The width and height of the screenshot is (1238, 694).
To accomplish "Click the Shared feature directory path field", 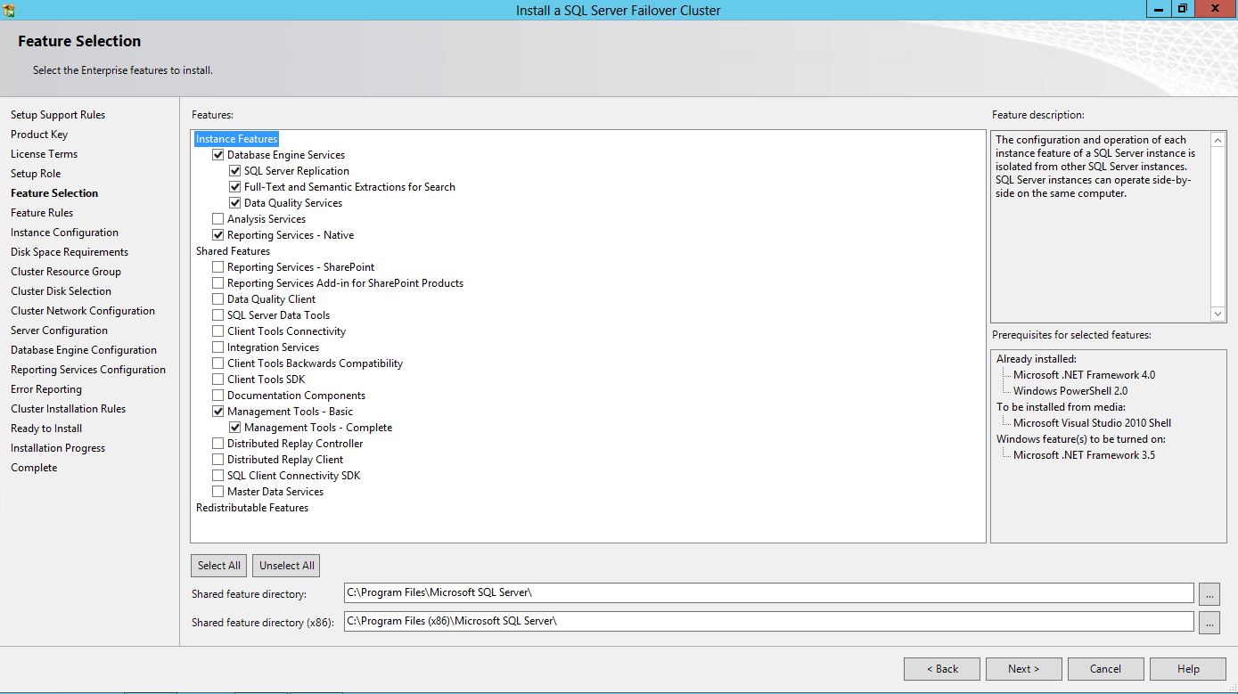I will tap(768, 593).
